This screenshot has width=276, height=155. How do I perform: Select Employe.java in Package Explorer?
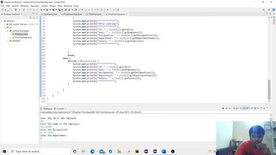coord(21,34)
